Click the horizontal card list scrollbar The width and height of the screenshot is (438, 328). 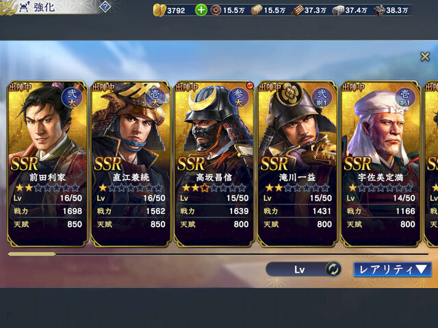(218, 254)
